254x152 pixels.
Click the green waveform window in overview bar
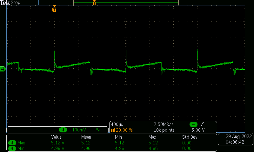[126, 3]
